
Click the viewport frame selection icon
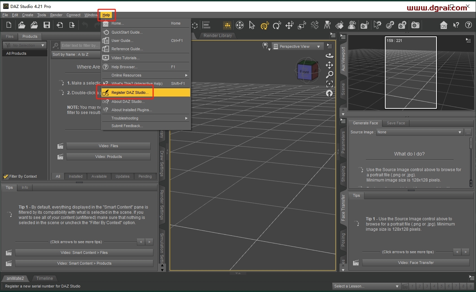pos(329,83)
